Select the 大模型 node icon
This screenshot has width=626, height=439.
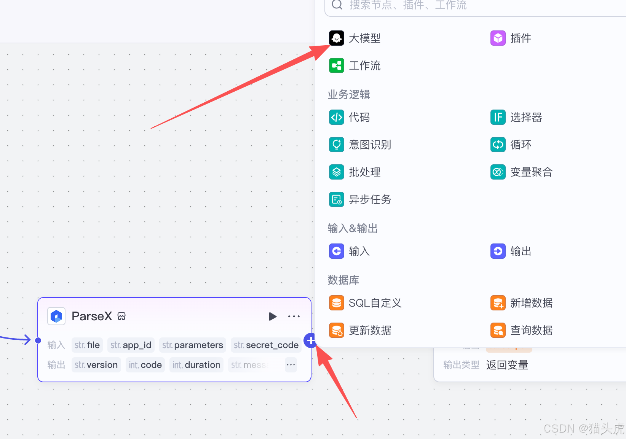pos(336,38)
